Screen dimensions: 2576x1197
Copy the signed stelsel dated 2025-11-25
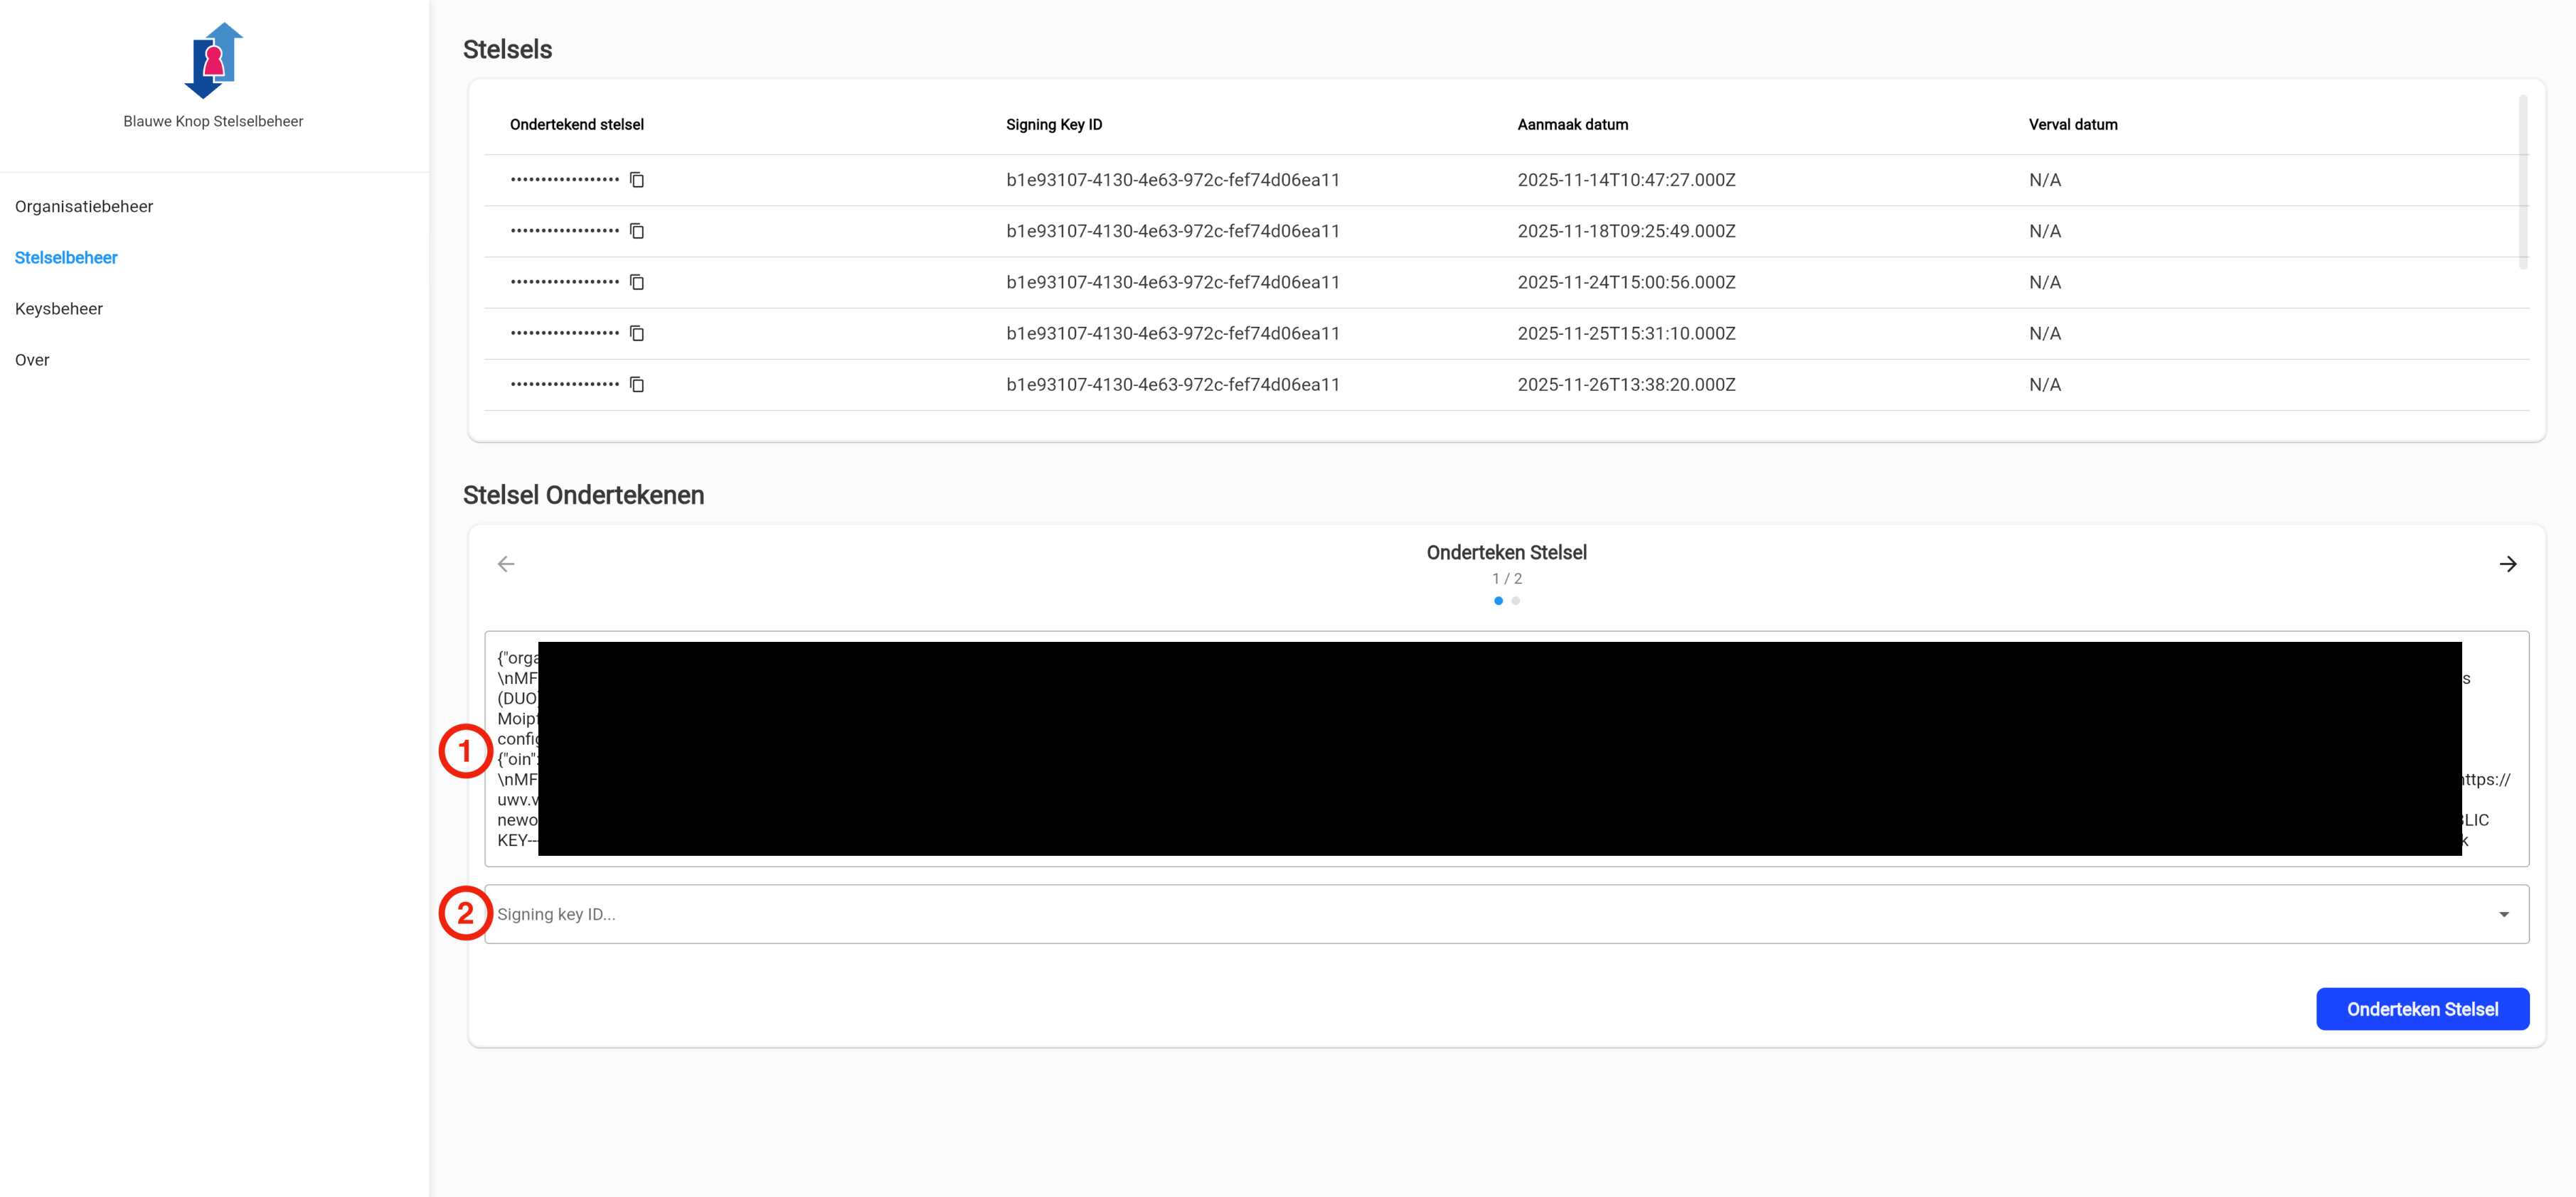(637, 333)
